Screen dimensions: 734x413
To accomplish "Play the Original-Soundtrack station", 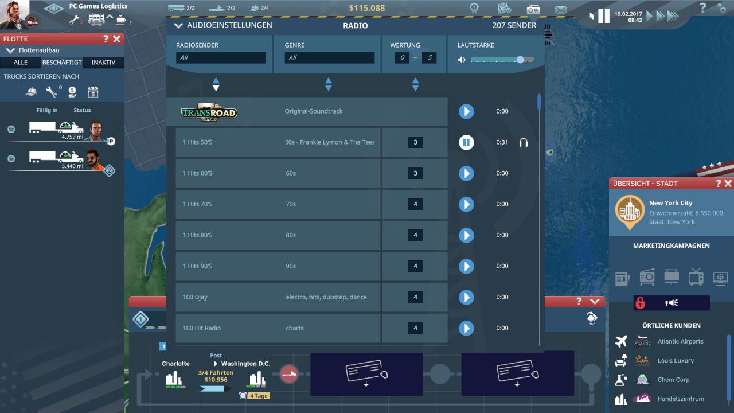I will point(466,111).
